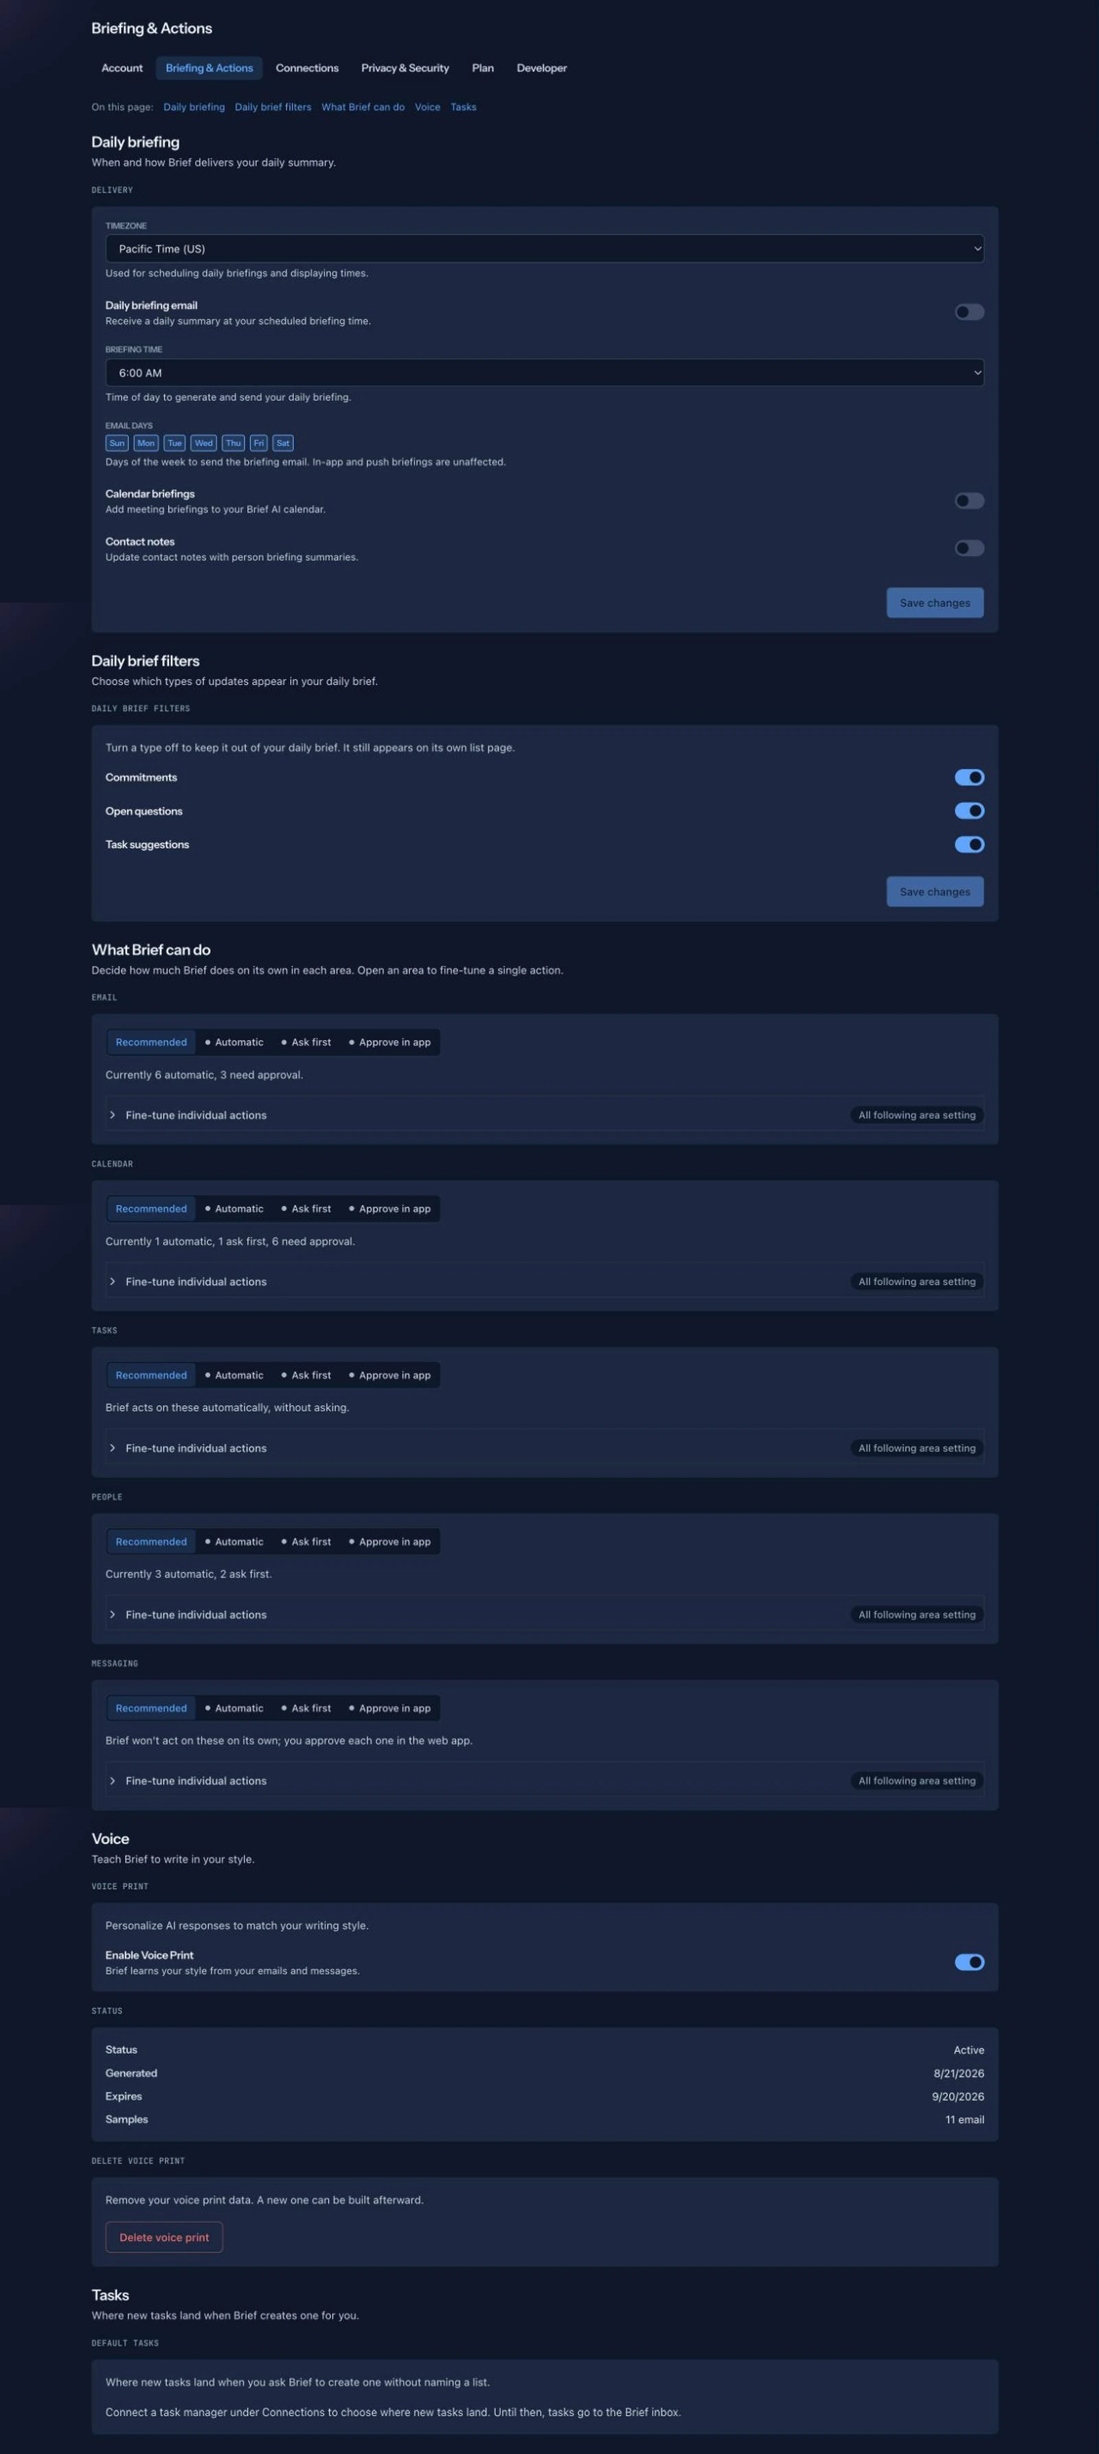Click the Expires date 9/20/2026
Viewport: 1099px width, 2454px height.
click(x=958, y=2097)
